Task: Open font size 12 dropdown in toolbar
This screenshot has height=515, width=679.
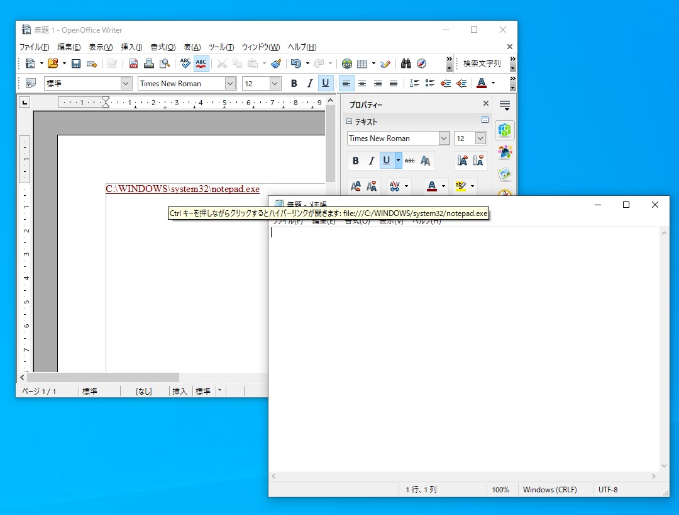Action: click(x=275, y=83)
